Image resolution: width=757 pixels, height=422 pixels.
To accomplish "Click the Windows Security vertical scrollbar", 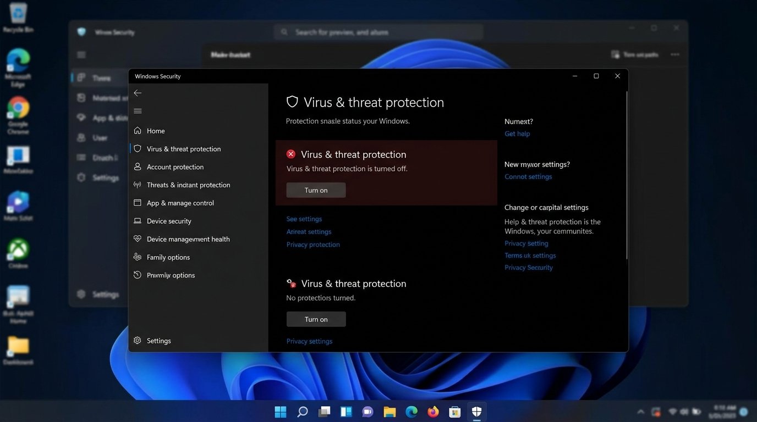I will tap(627, 175).
